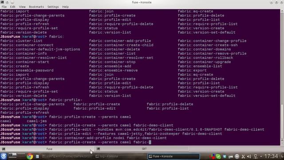Click the green checkmark tray icon

(x=218, y=156)
